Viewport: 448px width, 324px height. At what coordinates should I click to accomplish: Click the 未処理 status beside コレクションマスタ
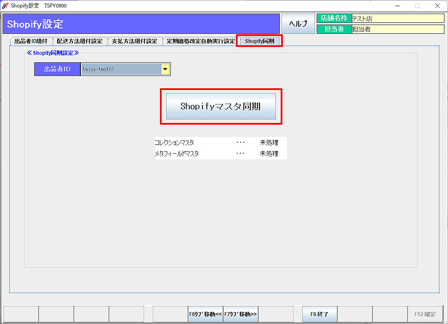[x=269, y=142]
